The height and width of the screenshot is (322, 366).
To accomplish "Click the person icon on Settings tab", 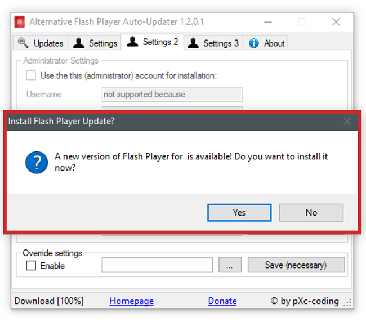I will [79, 43].
